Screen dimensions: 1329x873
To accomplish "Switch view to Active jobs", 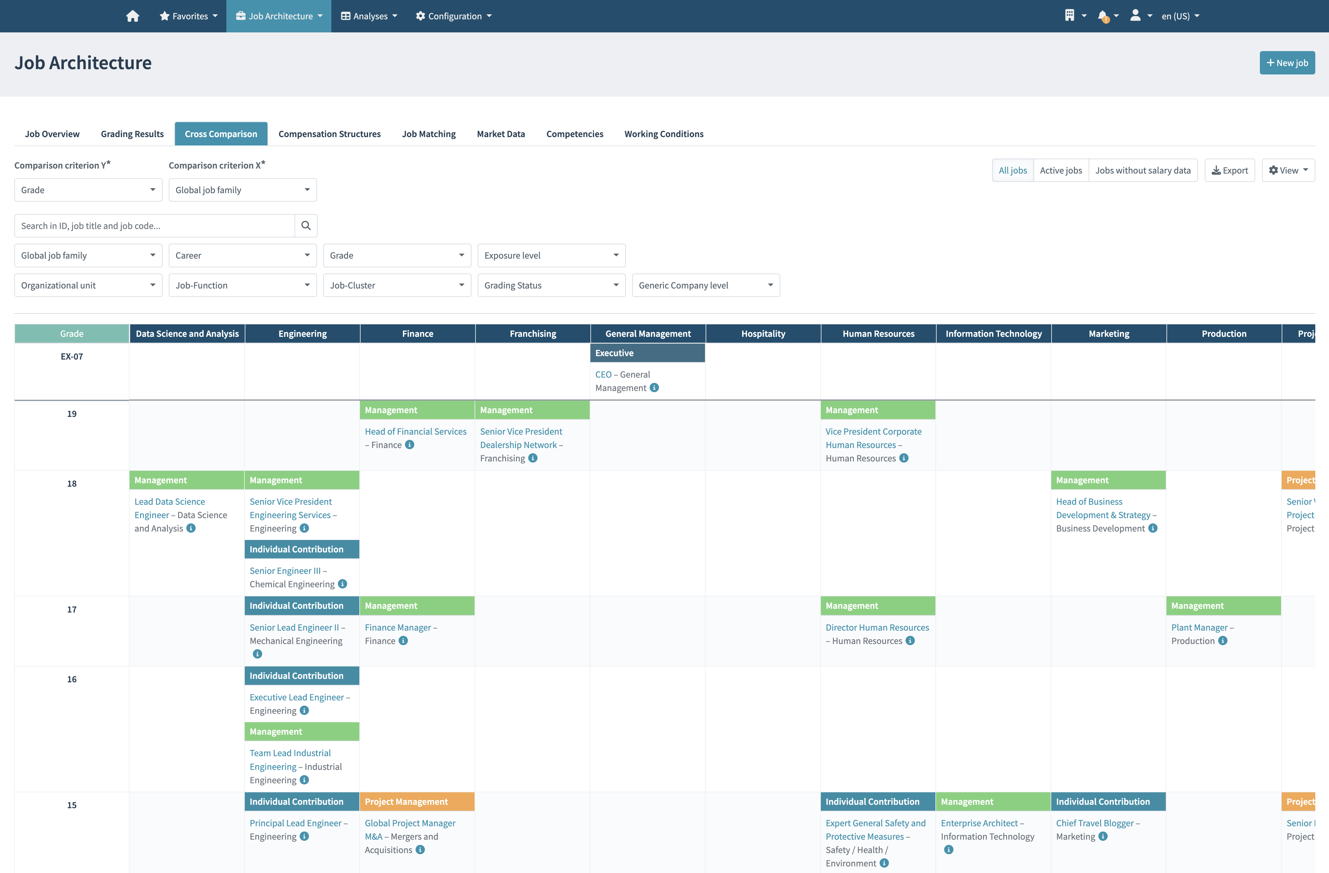I will (1061, 170).
